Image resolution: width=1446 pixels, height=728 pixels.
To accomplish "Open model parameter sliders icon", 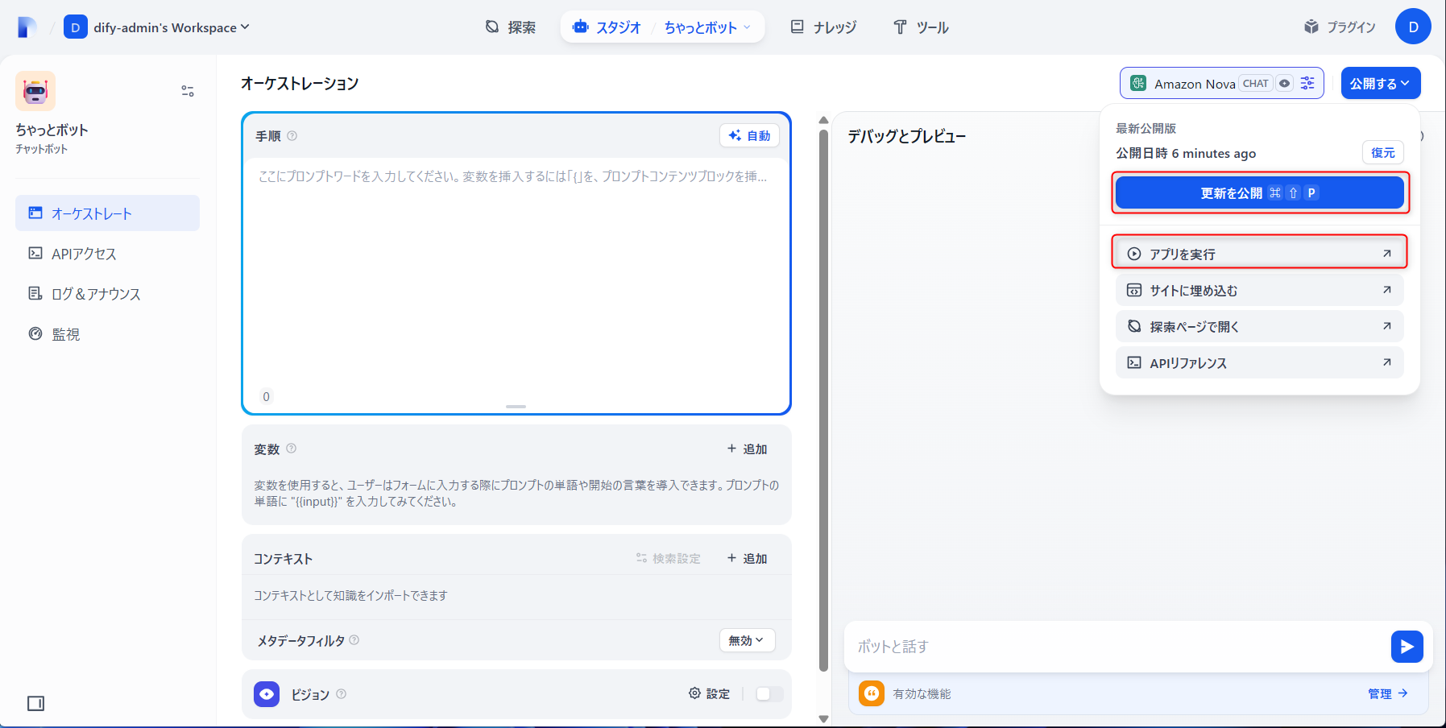I will pos(1307,83).
